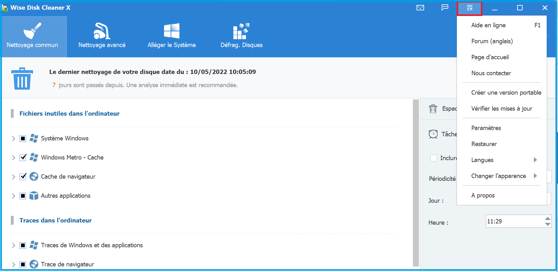The width and height of the screenshot is (558, 272).
Task: Click the Traces dans l'ordinateur heading
Action: coord(56,220)
